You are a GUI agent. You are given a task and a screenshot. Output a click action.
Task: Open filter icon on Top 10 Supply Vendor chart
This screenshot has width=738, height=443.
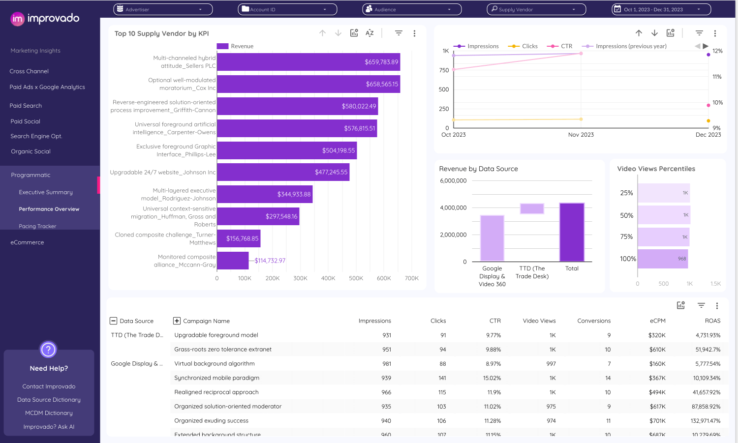point(399,33)
